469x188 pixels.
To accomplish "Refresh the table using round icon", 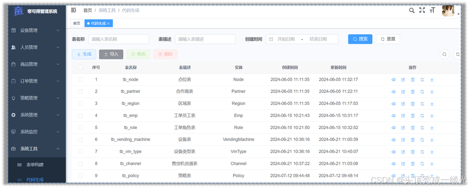I will pos(457,54).
